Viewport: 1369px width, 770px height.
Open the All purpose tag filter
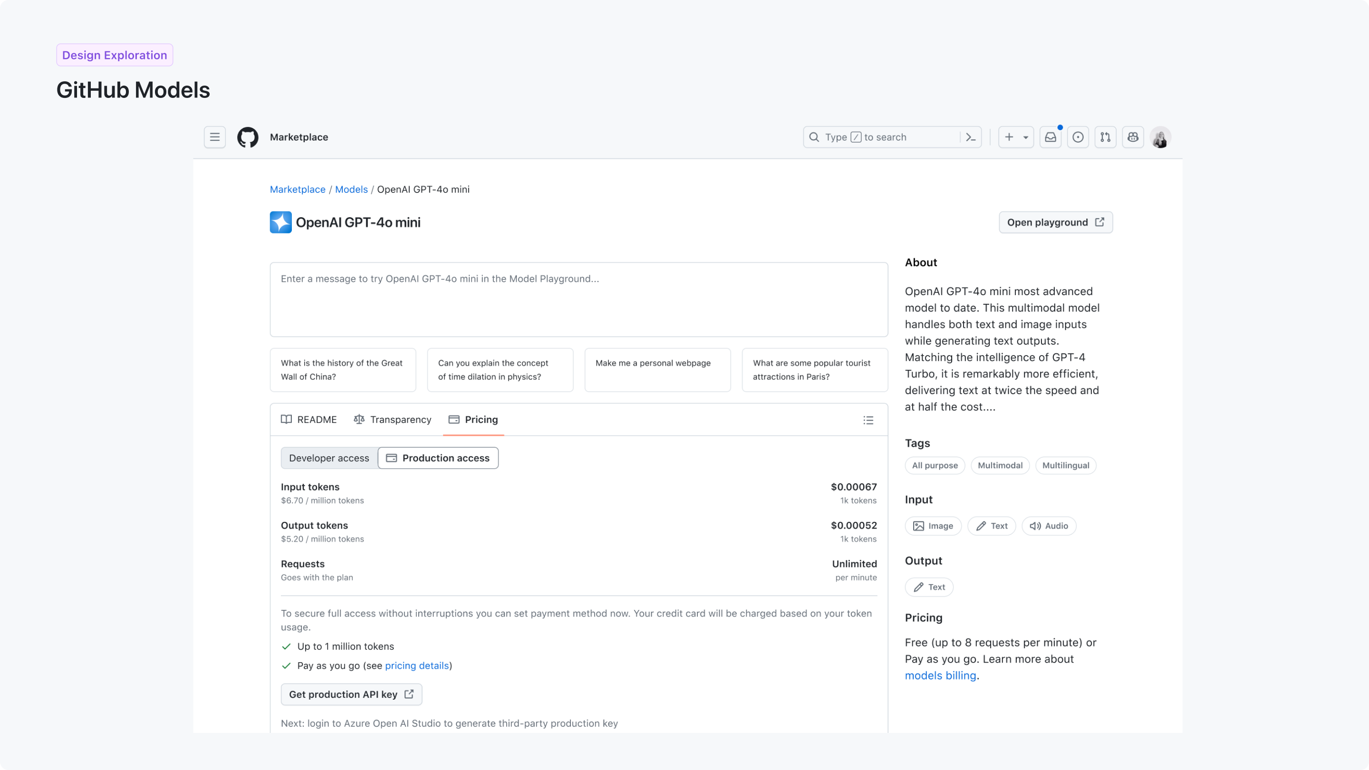[934, 465]
